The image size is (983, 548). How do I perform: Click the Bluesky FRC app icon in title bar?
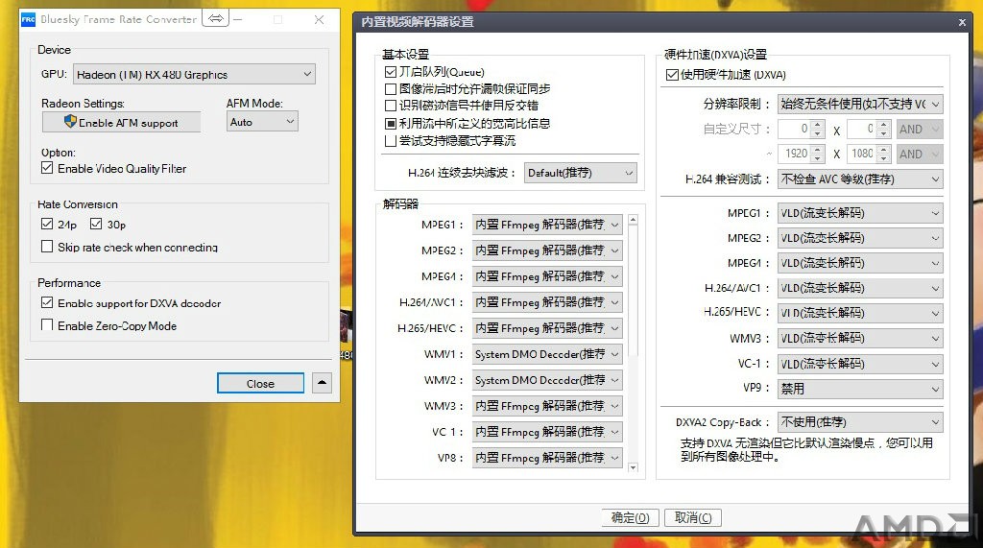[x=28, y=19]
